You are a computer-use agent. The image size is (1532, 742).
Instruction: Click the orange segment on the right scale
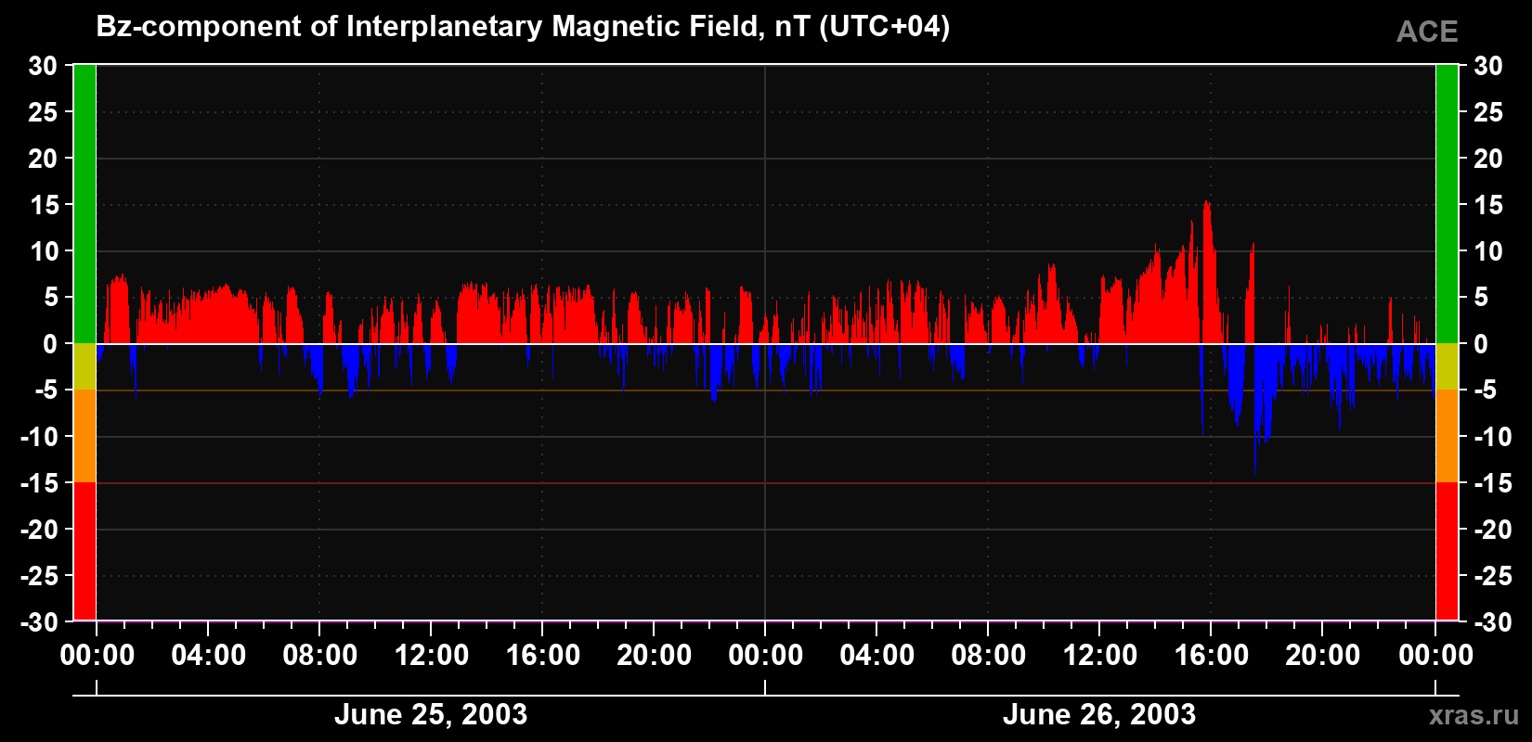pyautogui.click(x=1447, y=436)
